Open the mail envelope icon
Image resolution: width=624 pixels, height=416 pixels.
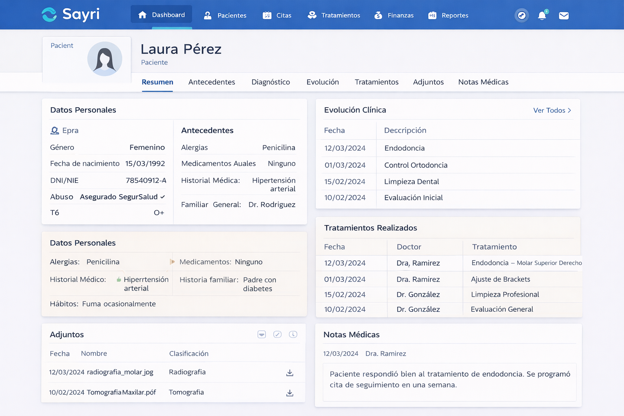coord(563,16)
